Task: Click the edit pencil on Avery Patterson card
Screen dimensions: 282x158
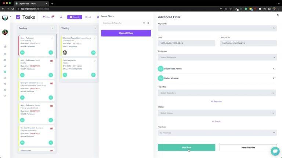Action: (52, 38)
